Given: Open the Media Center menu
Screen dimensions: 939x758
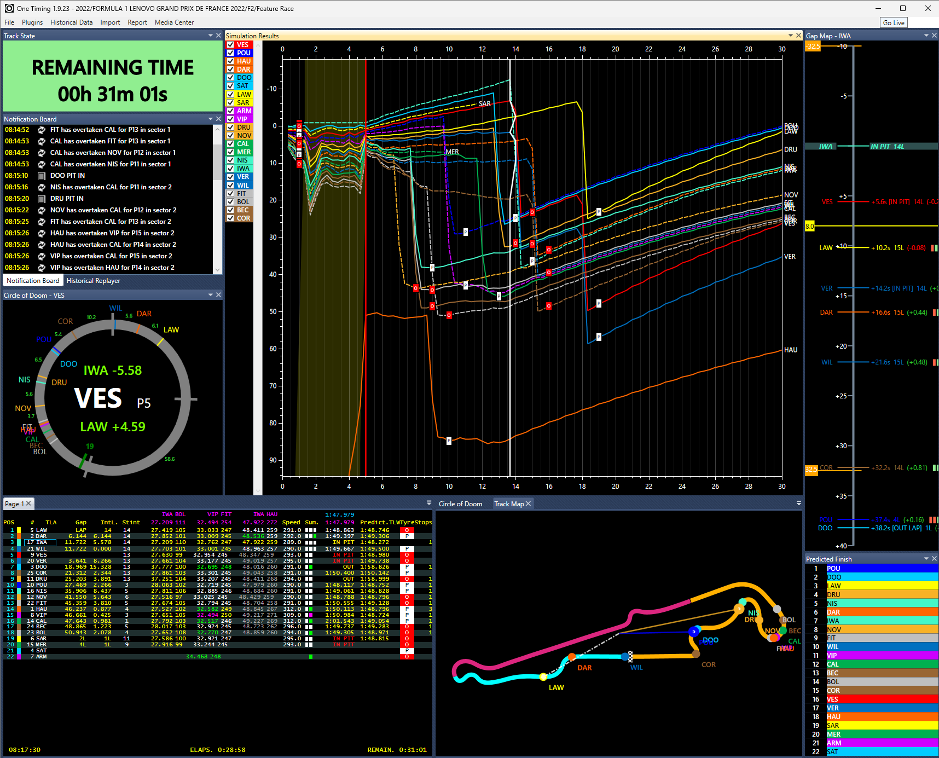Looking at the screenshot, I should [174, 22].
